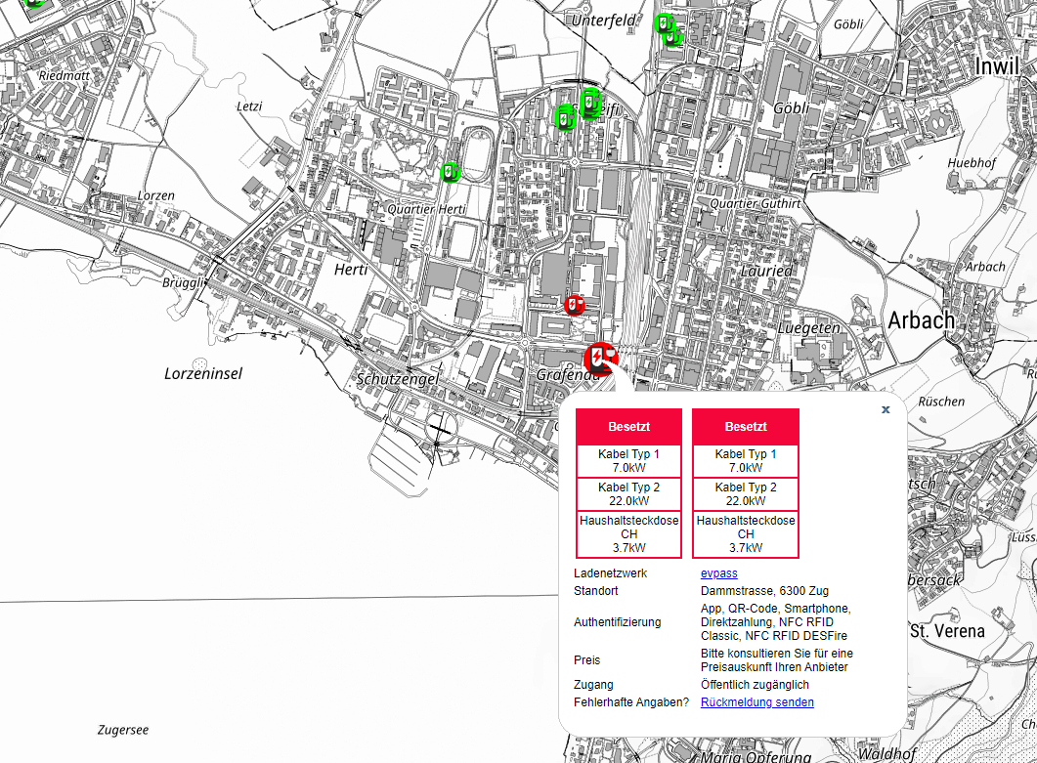
Task: Select right Kabel Typ 2 22.0kW cell
Action: coord(746,494)
